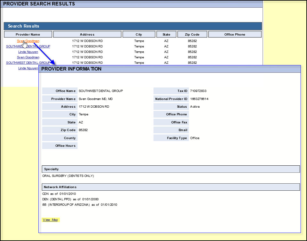307x241 pixels.
Task: Sort by the Provider Name column header
Action: click(28, 34)
